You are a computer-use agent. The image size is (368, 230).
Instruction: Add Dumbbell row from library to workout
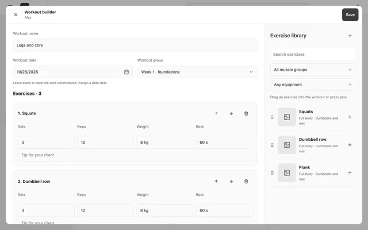[350, 145]
